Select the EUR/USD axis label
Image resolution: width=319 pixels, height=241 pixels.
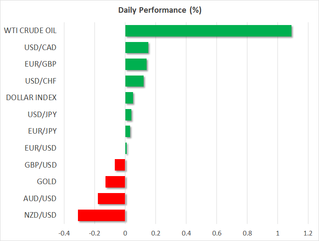40,148
